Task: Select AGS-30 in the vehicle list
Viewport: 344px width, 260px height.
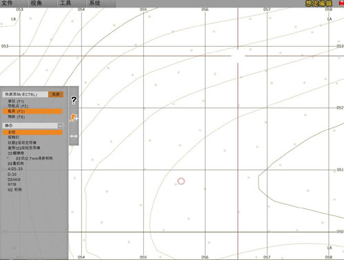Action: pyautogui.click(x=15, y=169)
